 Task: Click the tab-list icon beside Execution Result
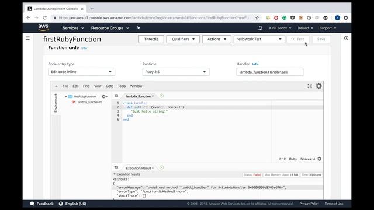point(116,167)
